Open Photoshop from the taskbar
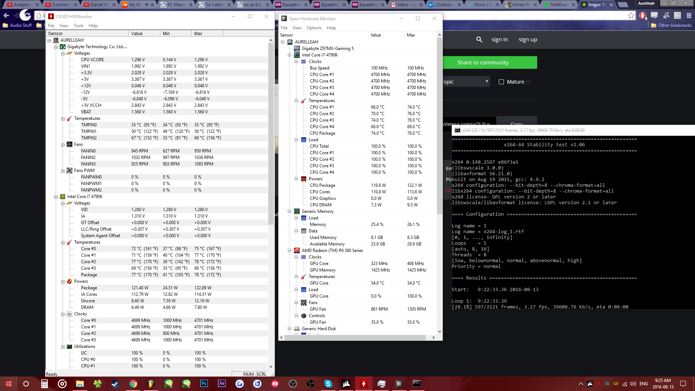 click(204, 384)
